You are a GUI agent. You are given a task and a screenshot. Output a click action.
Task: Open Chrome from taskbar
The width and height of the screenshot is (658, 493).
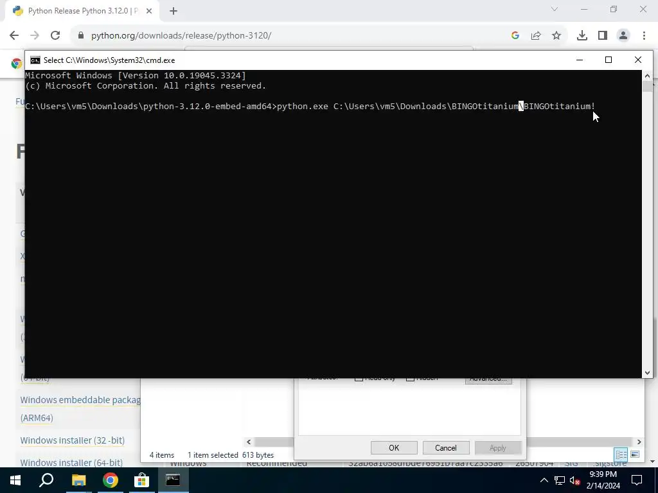(x=110, y=480)
